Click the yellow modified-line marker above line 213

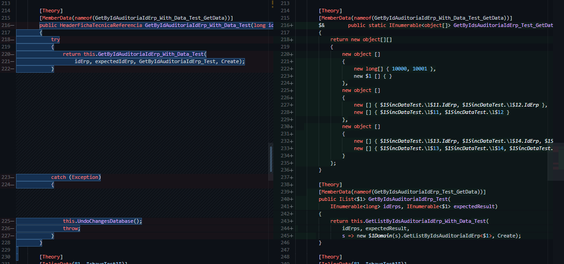[273, 4]
